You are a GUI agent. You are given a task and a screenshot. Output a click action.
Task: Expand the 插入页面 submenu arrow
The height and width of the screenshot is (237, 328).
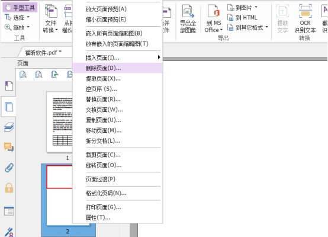pos(159,57)
